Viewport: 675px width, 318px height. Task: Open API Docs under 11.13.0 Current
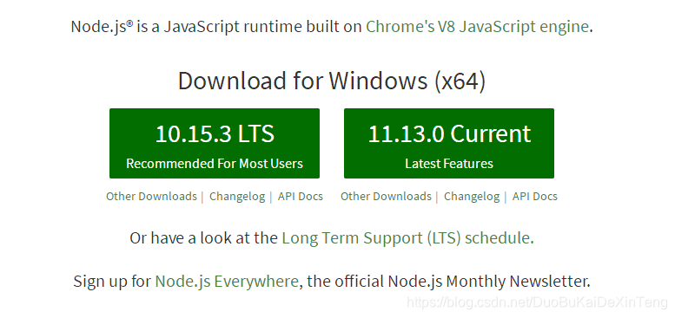tap(535, 197)
